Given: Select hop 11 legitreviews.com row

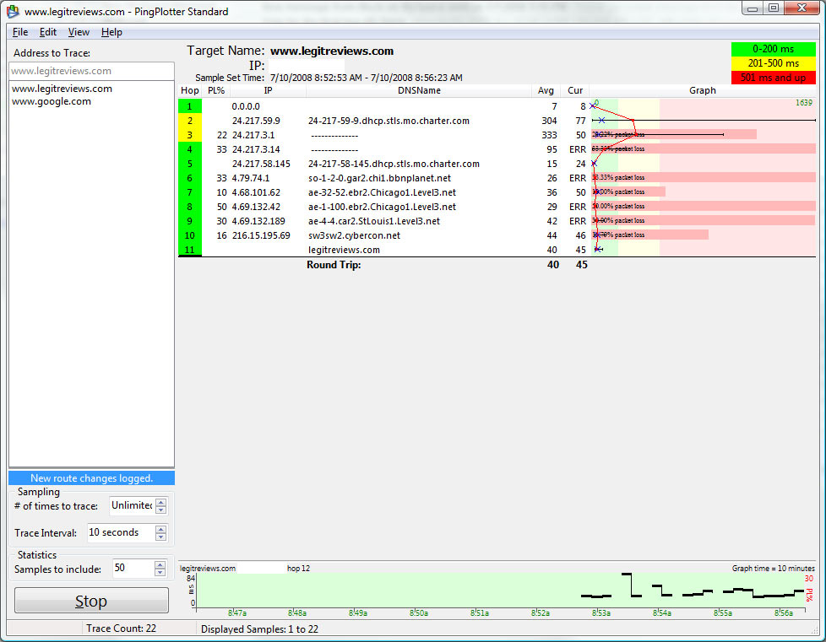Looking at the screenshot, I should click(344, 250).
